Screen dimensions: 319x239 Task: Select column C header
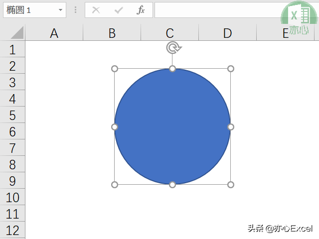(x=170, y=33)
